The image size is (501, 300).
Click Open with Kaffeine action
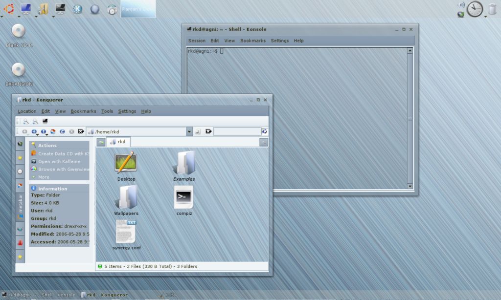tap(56, 162)
